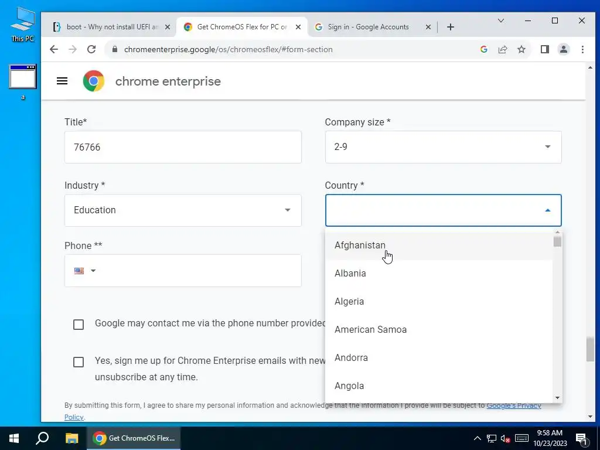Select Angola from country list
The width and height of the screenshot is (600, 450).
438,386
